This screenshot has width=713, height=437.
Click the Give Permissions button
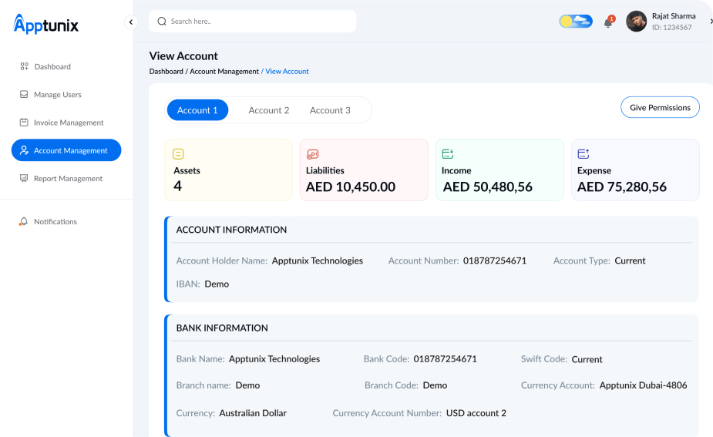[x=660, y=107]
